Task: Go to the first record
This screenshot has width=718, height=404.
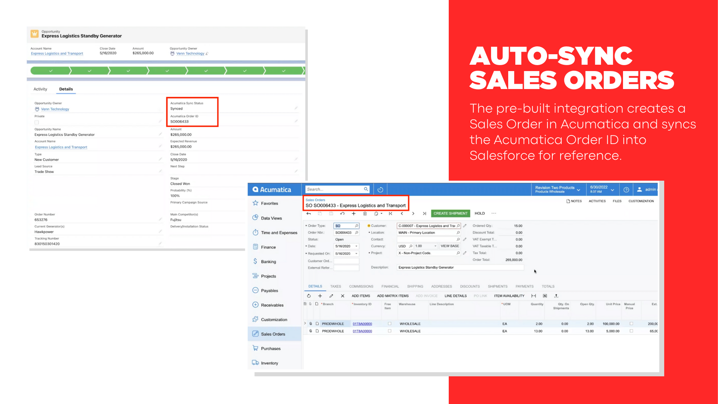Action: click(x=390, y=214)
